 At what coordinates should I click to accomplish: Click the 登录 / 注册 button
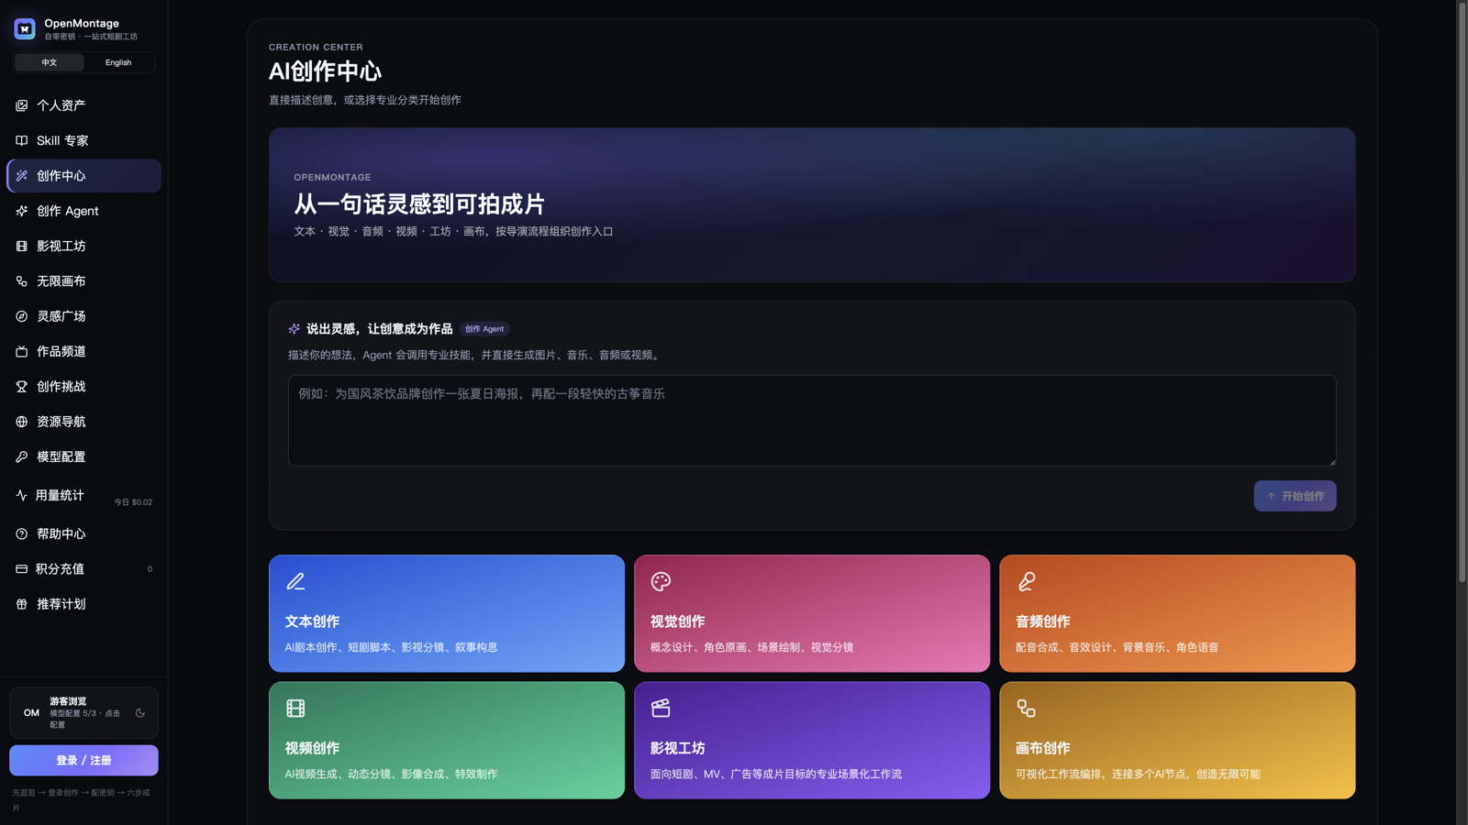pyautogui.click(x=83, y=760)
